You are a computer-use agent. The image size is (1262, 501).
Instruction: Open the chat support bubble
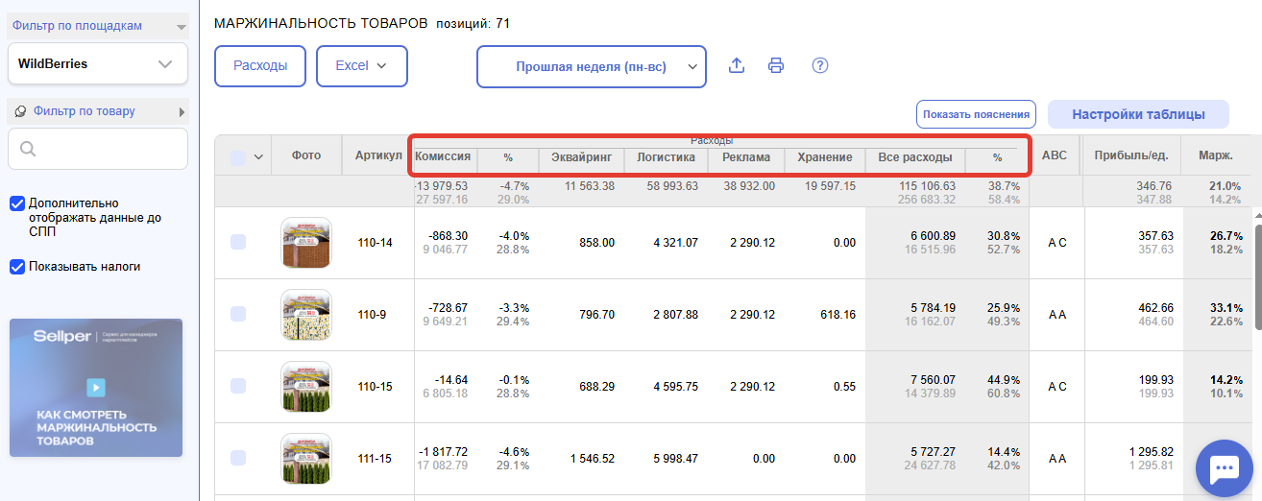click(1224, 468)
